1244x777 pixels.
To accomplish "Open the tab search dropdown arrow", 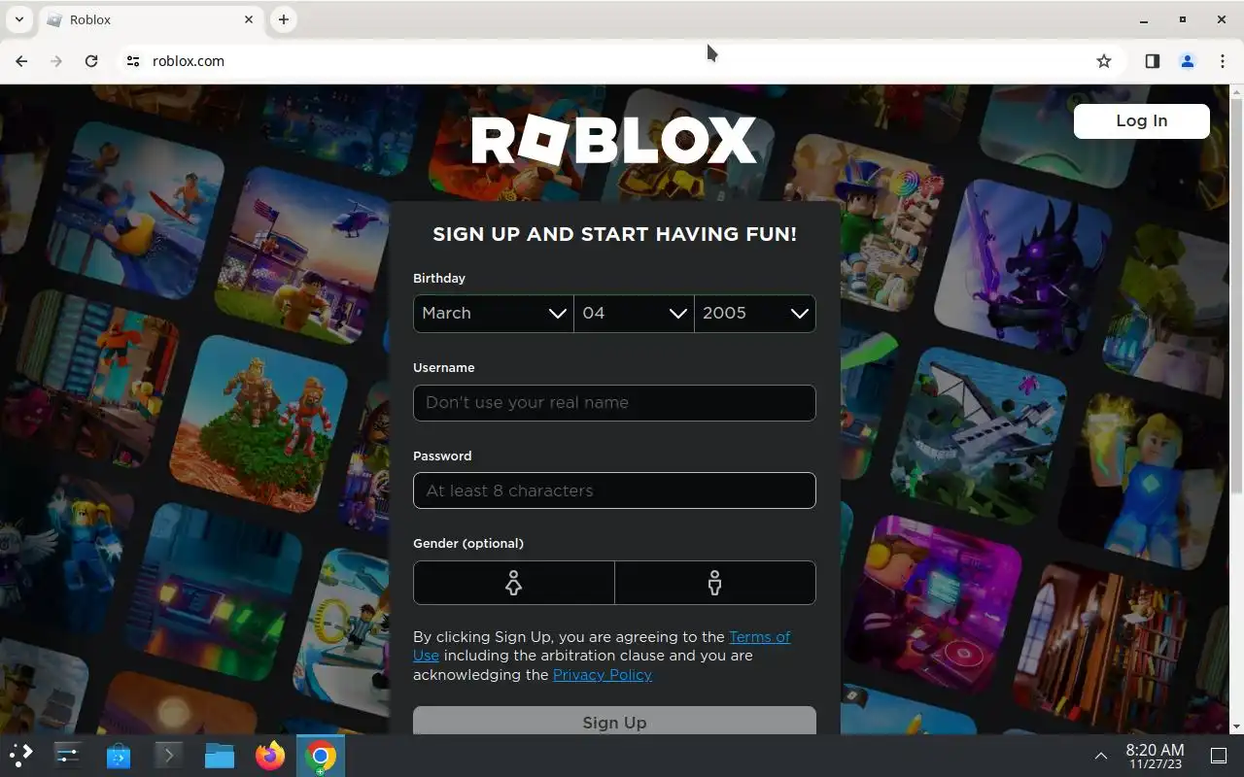I will pyautogui.click(x=18, y=19).
